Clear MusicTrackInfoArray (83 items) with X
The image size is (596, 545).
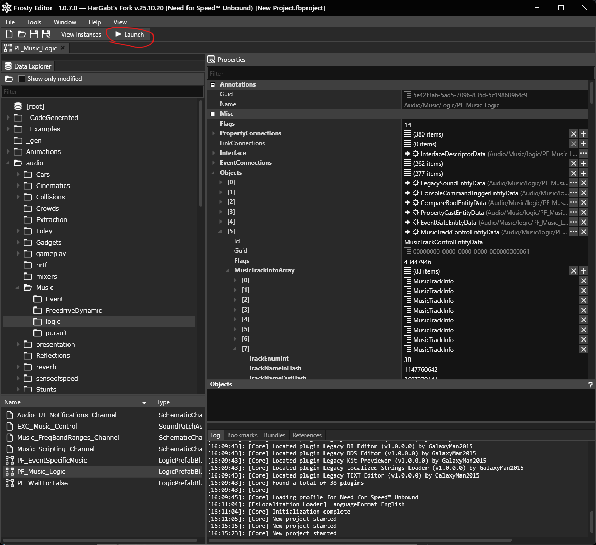[573, 271]
